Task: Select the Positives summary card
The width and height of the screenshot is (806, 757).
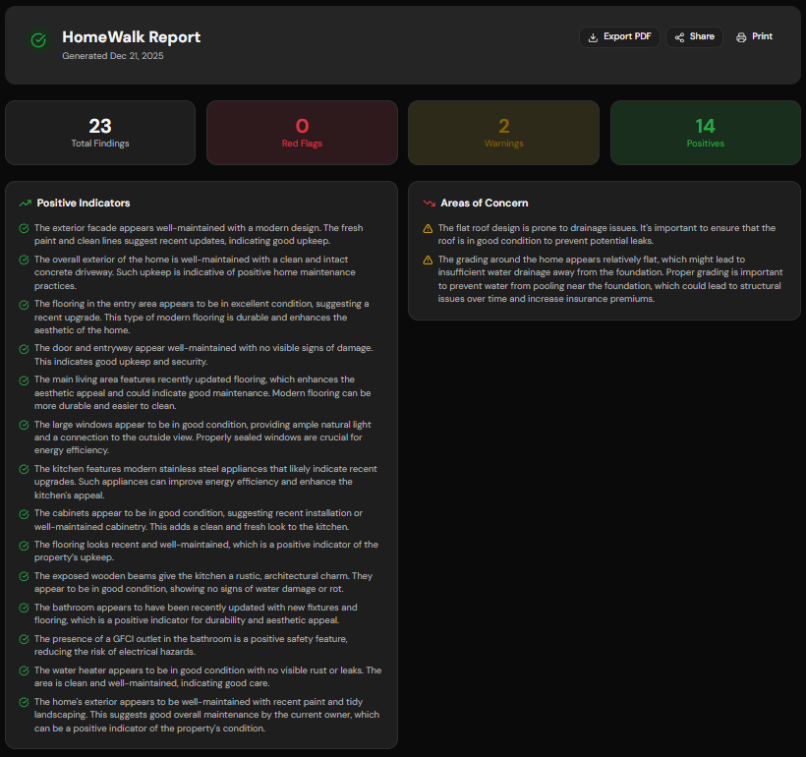Action: pyautogui.click(x=705, y=132)
